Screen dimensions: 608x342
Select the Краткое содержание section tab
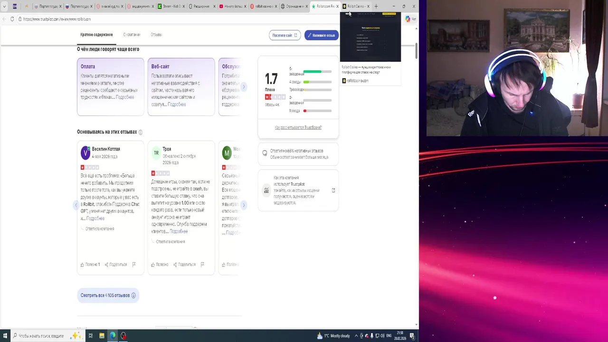pyautogui.click(x=96, y=35)
